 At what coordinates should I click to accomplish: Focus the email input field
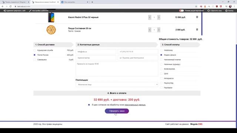click(x=96, y=52)
